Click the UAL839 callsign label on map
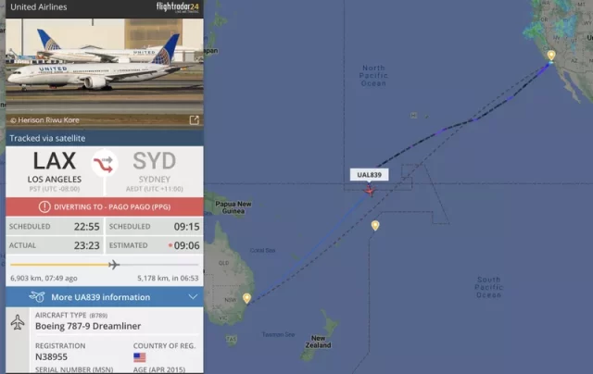 tap(369, 175)
